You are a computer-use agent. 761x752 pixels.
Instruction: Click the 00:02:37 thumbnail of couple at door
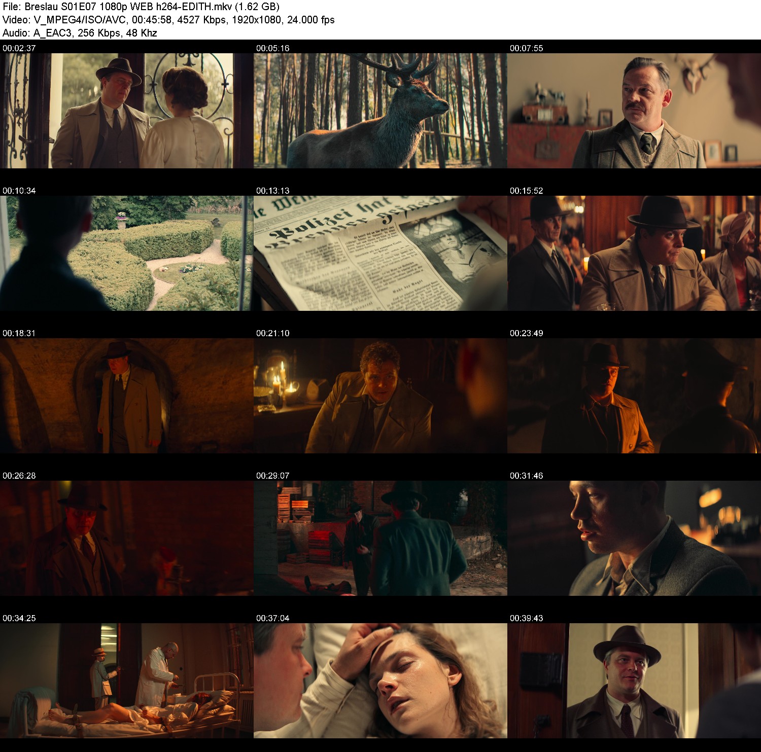click(127, 111)
